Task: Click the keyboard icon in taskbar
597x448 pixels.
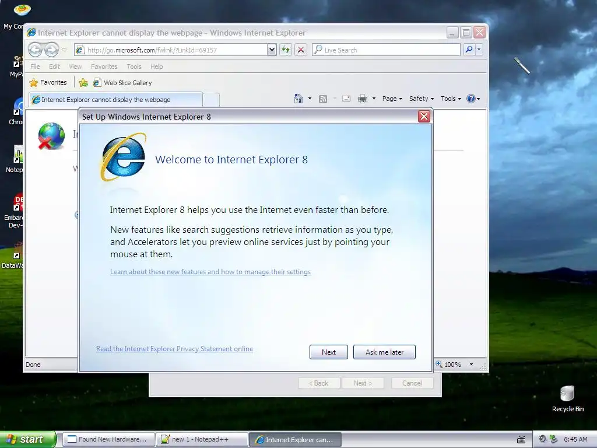Action: point(521,440)
